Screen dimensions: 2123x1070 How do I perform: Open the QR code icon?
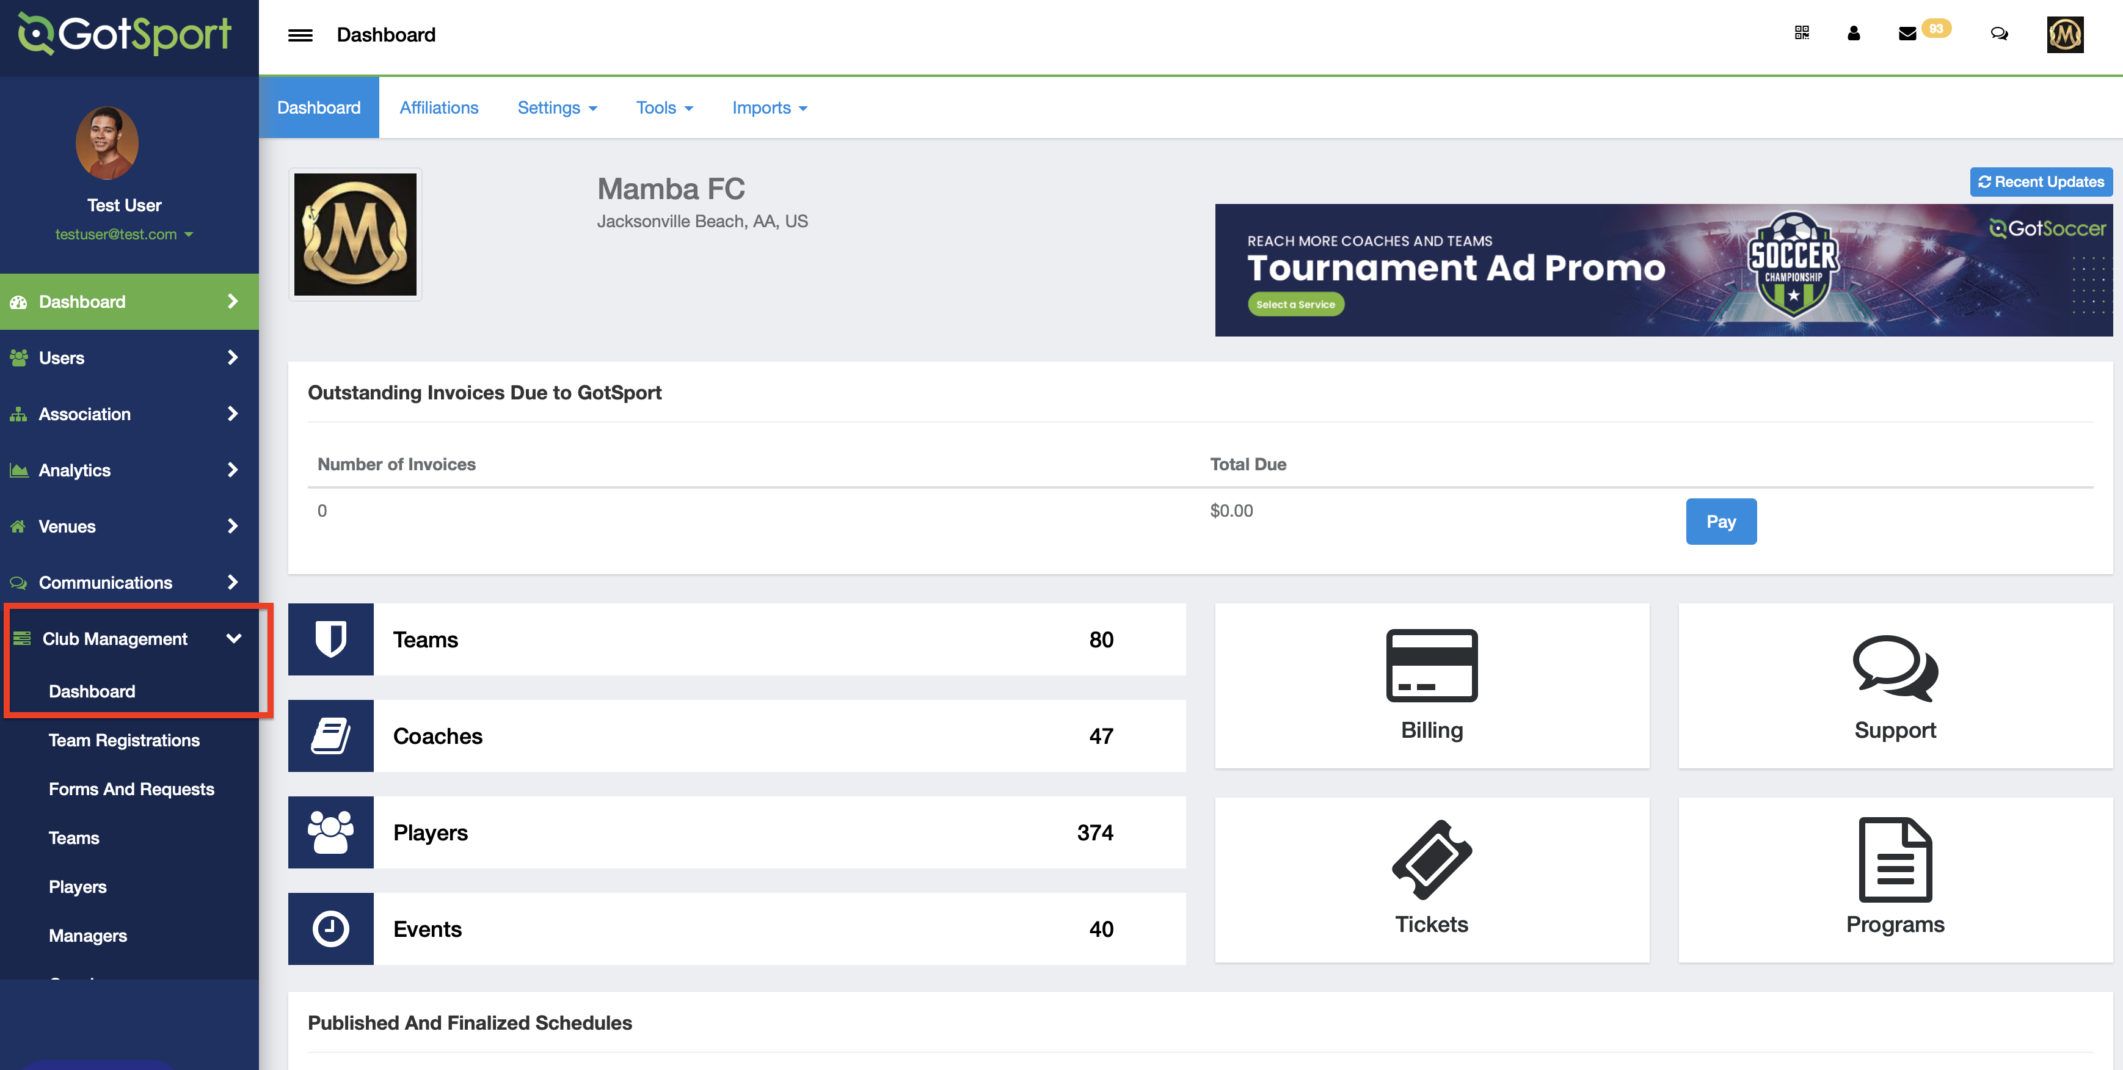coord(1802,33)
